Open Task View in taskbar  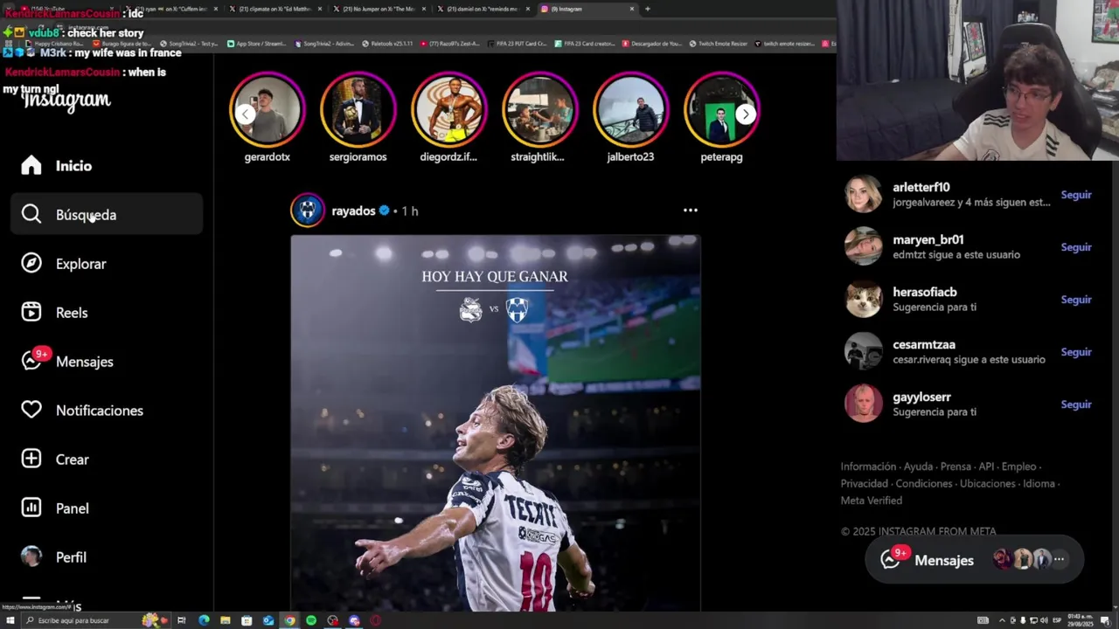pos(182,620)
